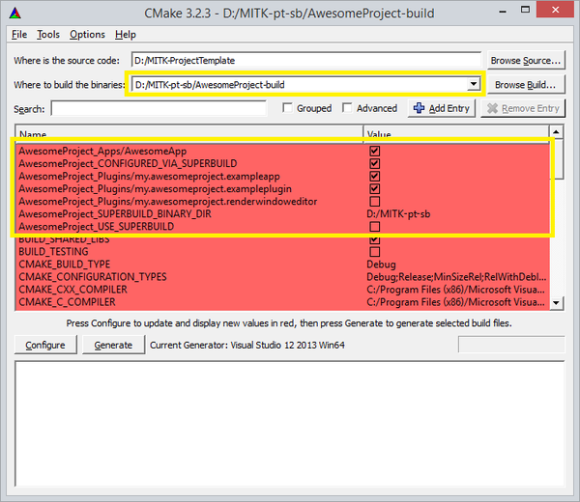Open the Options menu
Screen dimensions: 580x502
[87, 35]
